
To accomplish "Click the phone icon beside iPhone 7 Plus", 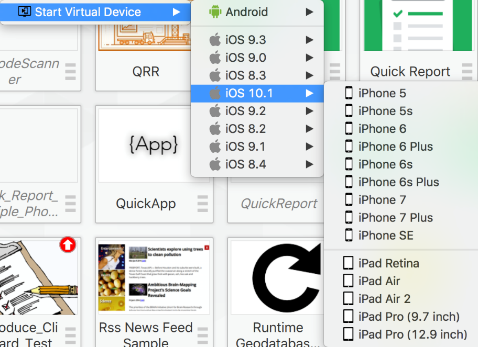I will coord(349,218).
